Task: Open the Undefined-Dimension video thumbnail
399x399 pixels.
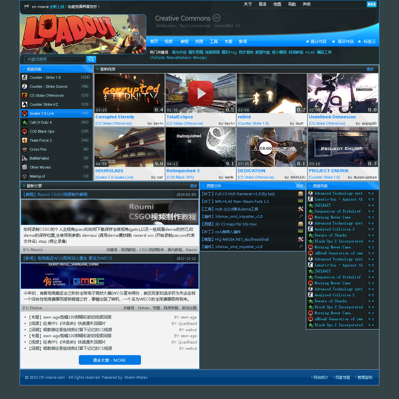Action: pos(343,93)
